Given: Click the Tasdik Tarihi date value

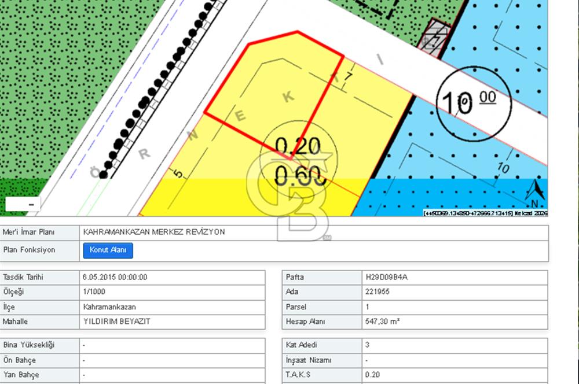Looking at the screenshot, I should click(115, 277).
